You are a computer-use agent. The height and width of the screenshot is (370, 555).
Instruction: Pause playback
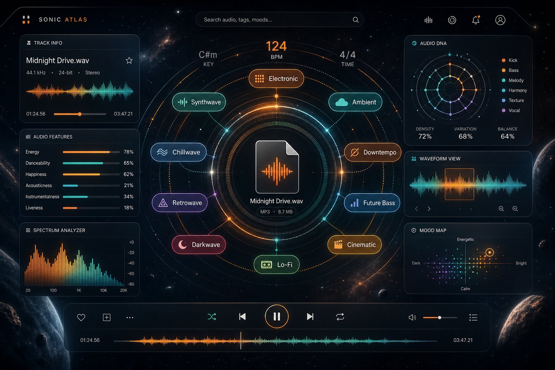276,317
